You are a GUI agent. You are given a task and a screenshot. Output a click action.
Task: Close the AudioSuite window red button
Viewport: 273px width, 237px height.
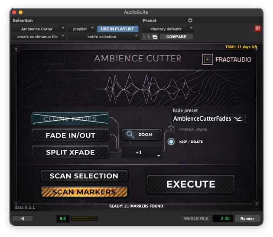coord(14,13)
